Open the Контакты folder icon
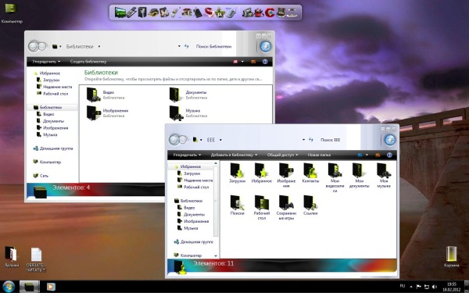 (x=310, y=173)
